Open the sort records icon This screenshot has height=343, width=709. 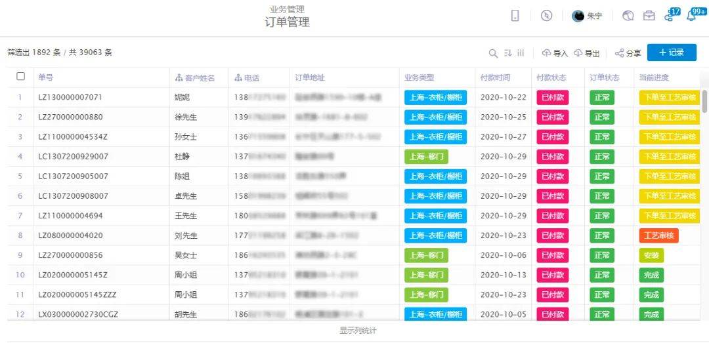pos(507,53)
